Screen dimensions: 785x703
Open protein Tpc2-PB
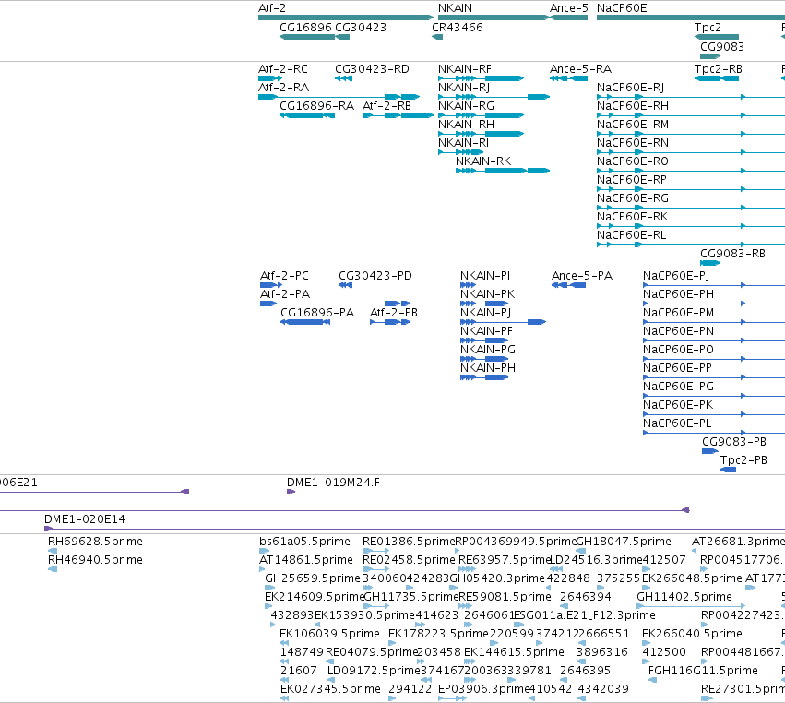[728, 470]
